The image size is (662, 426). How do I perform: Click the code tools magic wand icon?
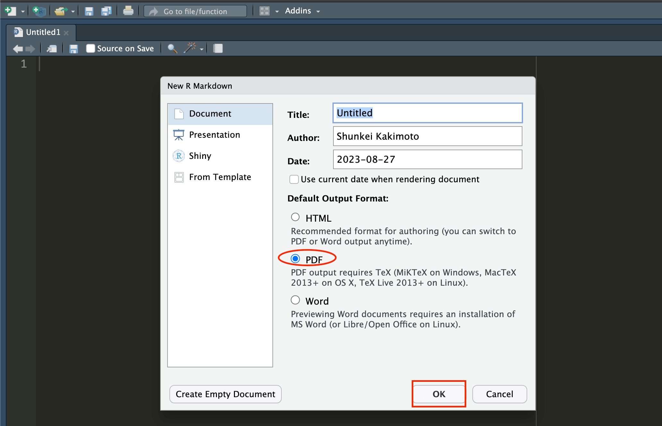click(190, 48)
